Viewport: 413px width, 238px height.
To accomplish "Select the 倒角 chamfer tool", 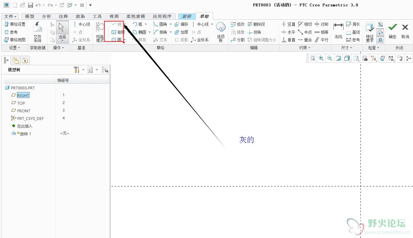I will coord(160,32).
